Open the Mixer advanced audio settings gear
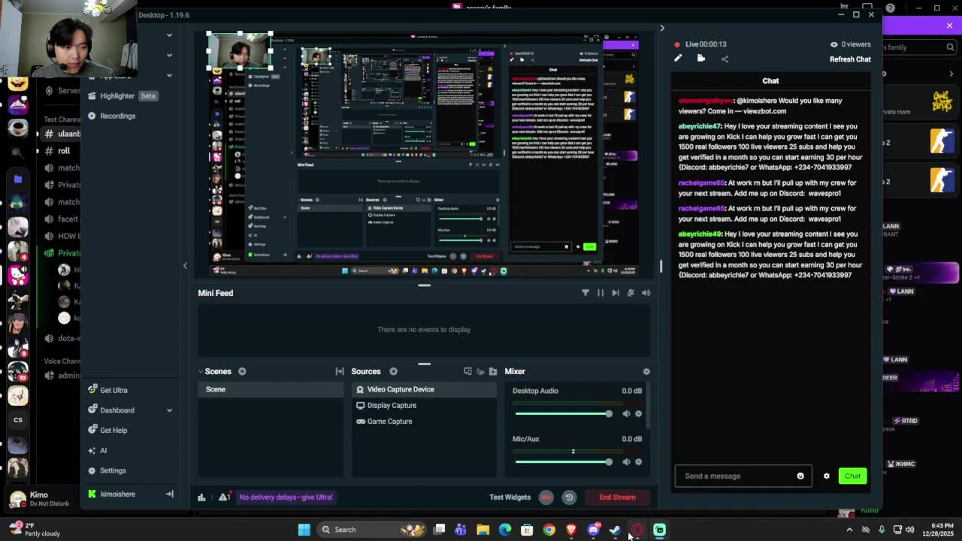 646,371
